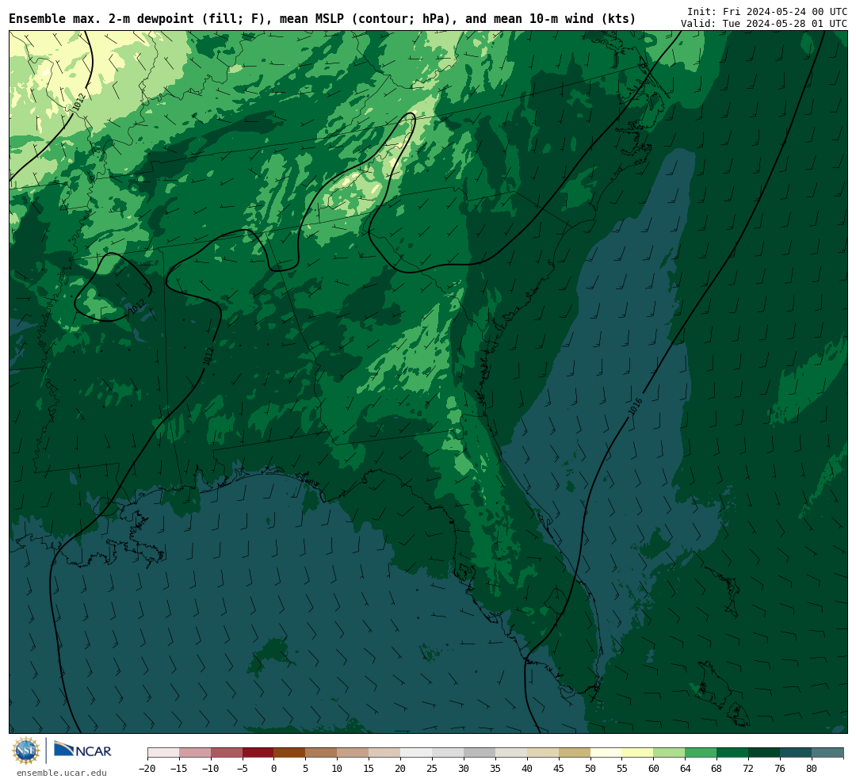Viewport: 856px width, 783px height.
Task: Pick the dark red swatch between -5 and 0
Action: [258, 753]
